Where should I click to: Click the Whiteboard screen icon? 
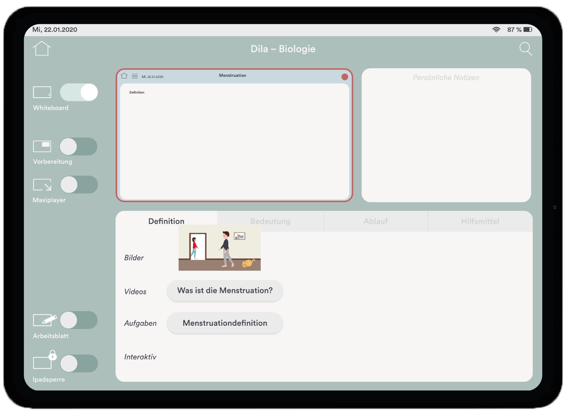click(42, 92)
